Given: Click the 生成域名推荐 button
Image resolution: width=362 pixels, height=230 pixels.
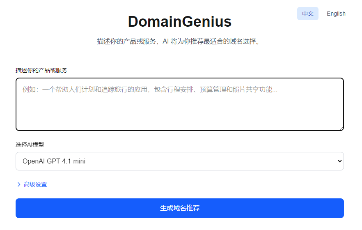Looking at the screenshot, I should coord(180,208).
